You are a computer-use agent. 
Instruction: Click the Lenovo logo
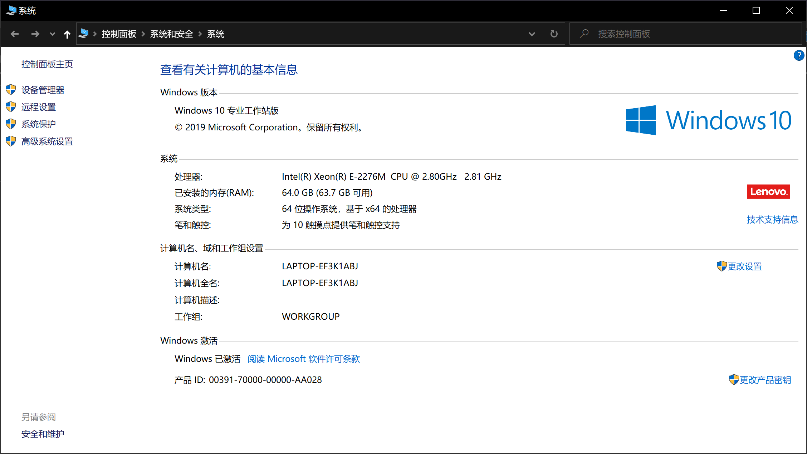click(768, 192)
